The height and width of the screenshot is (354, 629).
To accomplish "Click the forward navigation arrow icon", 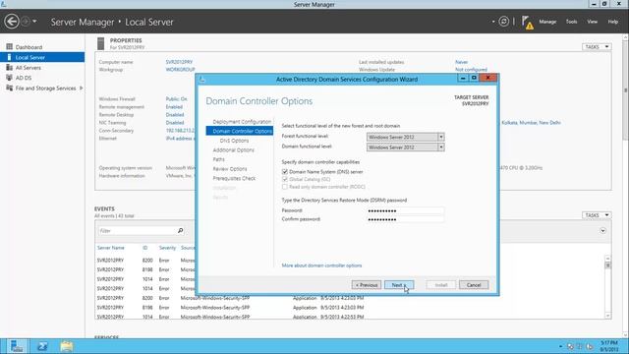I will click(26, 22).
